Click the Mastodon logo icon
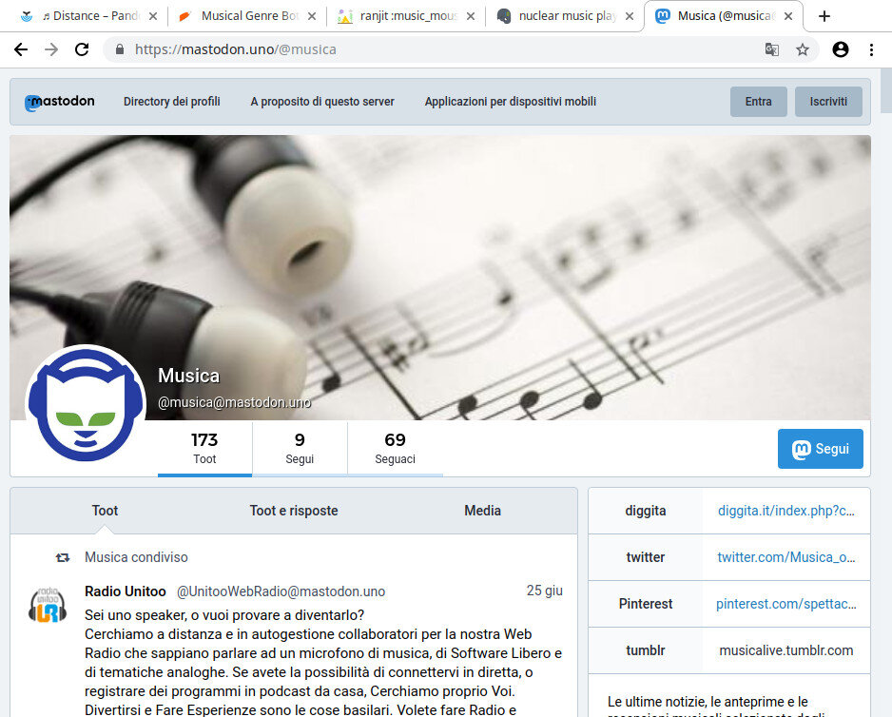The width and height of the screenshot is (892, 717). [33, 102]
